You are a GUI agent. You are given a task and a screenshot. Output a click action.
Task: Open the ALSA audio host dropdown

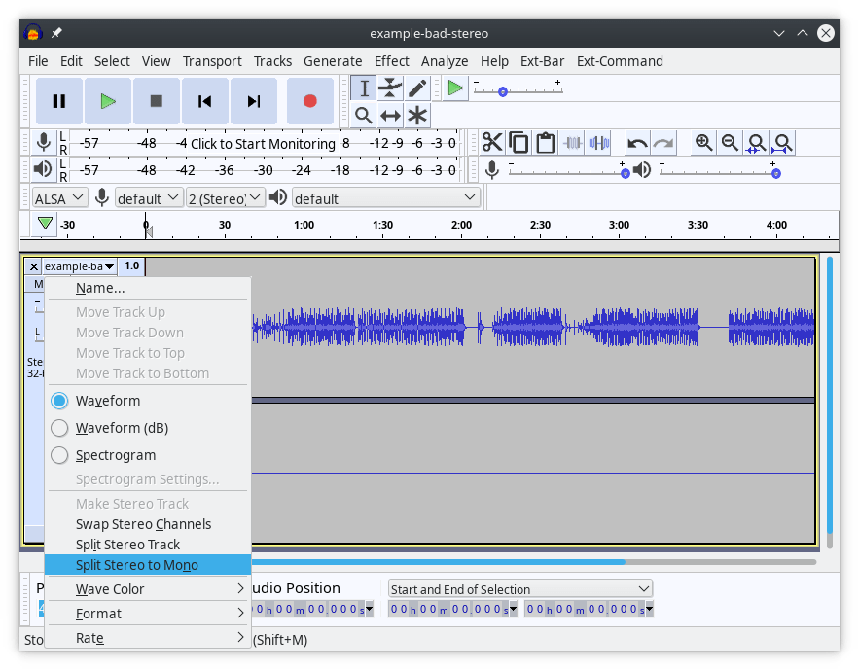58,197
